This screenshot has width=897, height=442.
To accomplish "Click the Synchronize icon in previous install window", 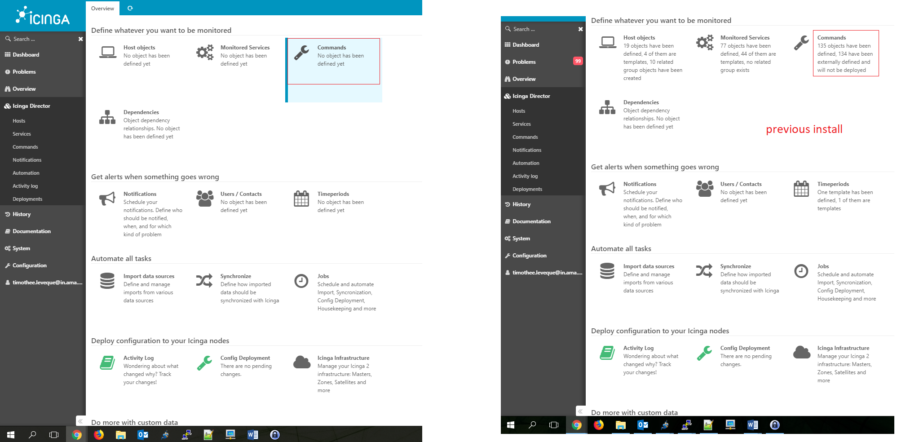I will pyautogui.click(x=704, y=271).
